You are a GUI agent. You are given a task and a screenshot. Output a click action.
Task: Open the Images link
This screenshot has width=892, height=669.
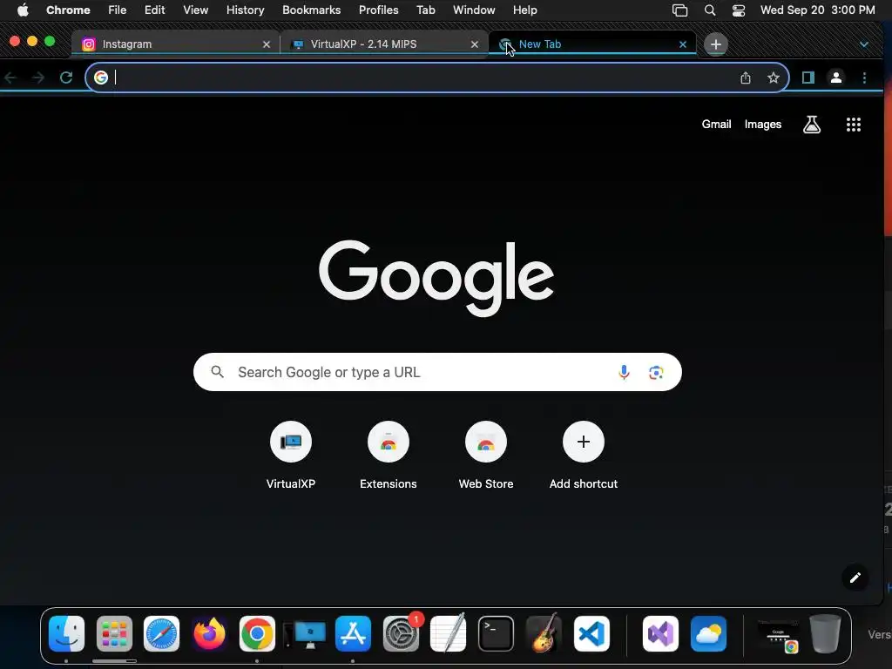click(763, 124)
